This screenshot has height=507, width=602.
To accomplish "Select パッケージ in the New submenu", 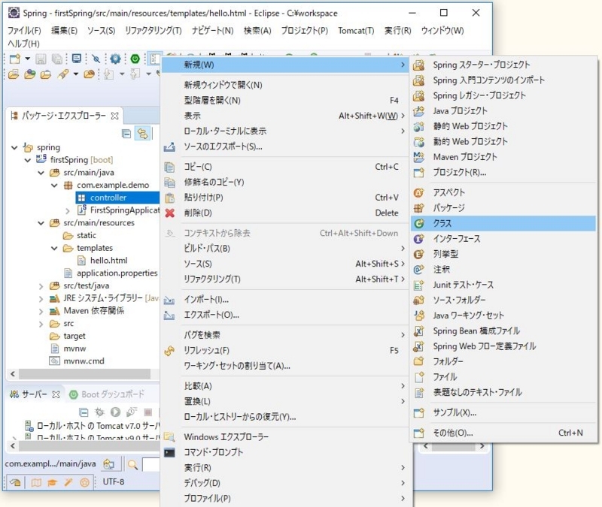I will (x=503, y=208).
